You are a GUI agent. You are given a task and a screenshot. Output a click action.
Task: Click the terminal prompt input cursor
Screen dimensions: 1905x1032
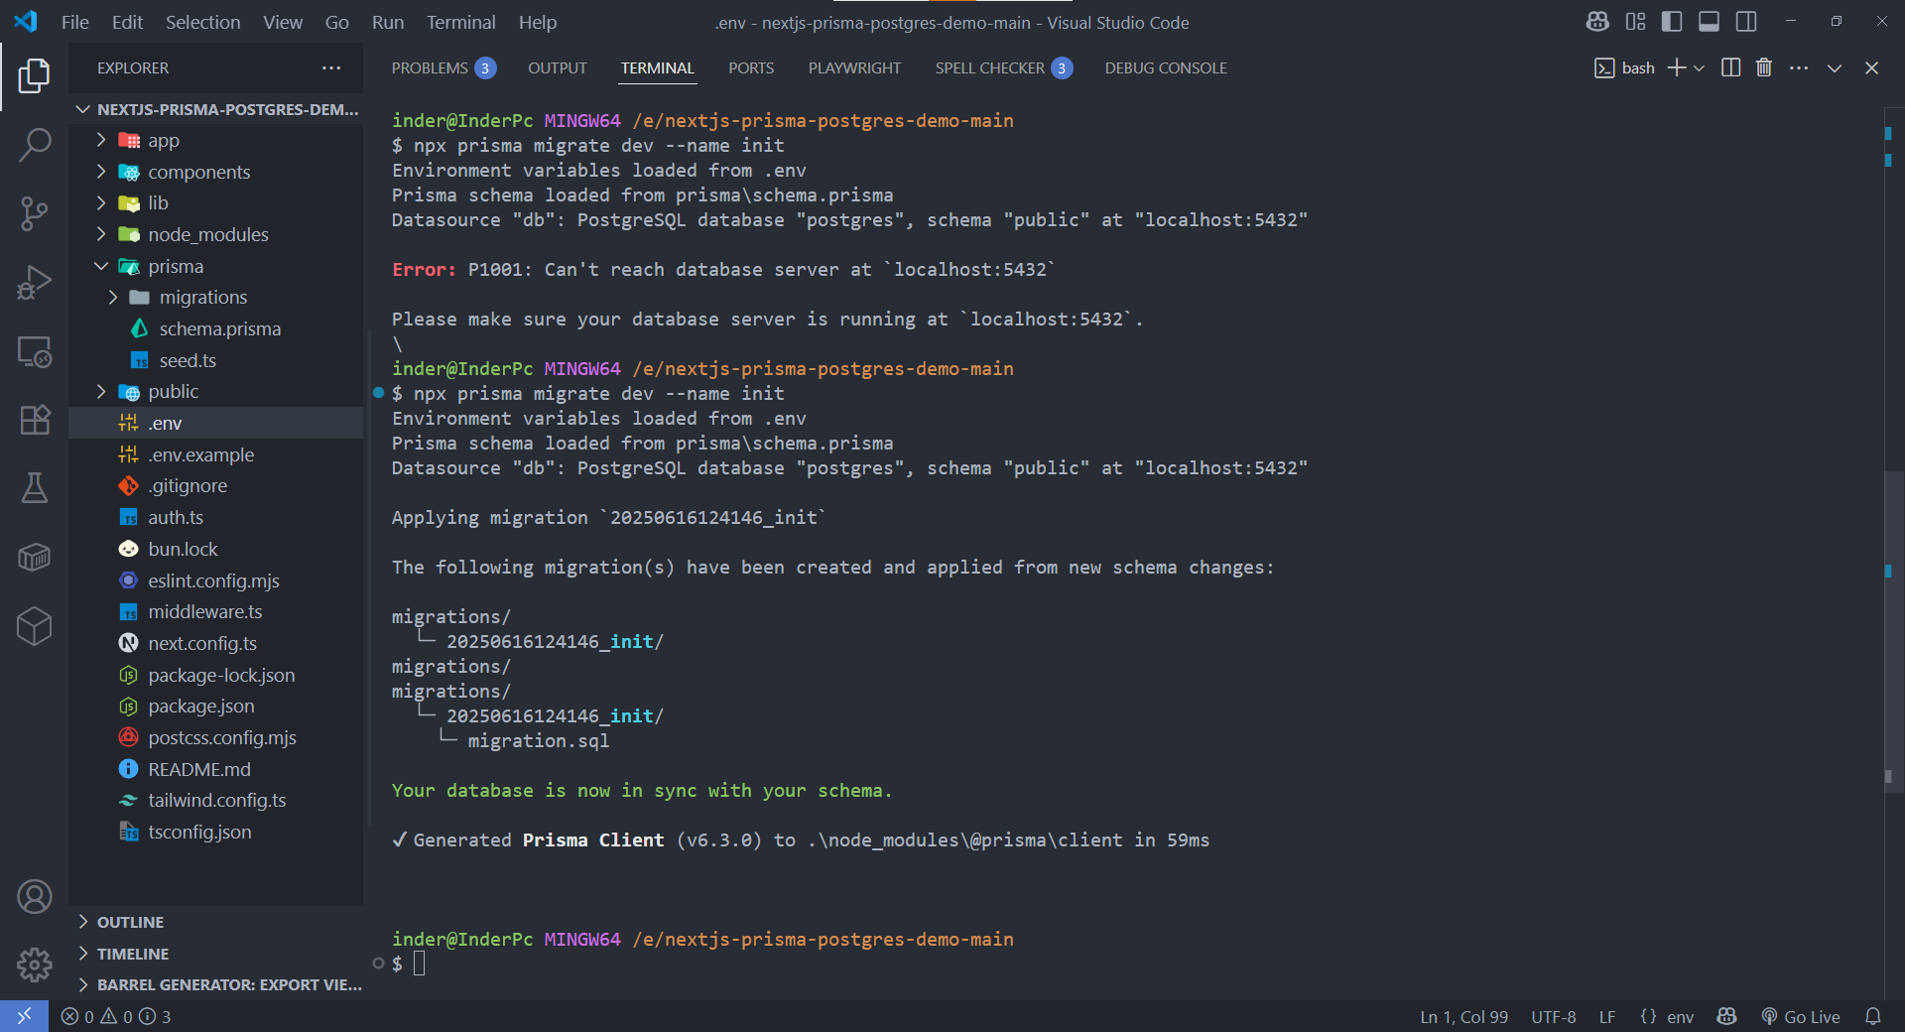(x=420, y=964)
